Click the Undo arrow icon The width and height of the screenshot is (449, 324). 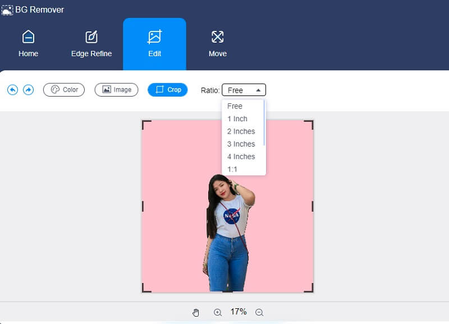click(x=12, y=89)
